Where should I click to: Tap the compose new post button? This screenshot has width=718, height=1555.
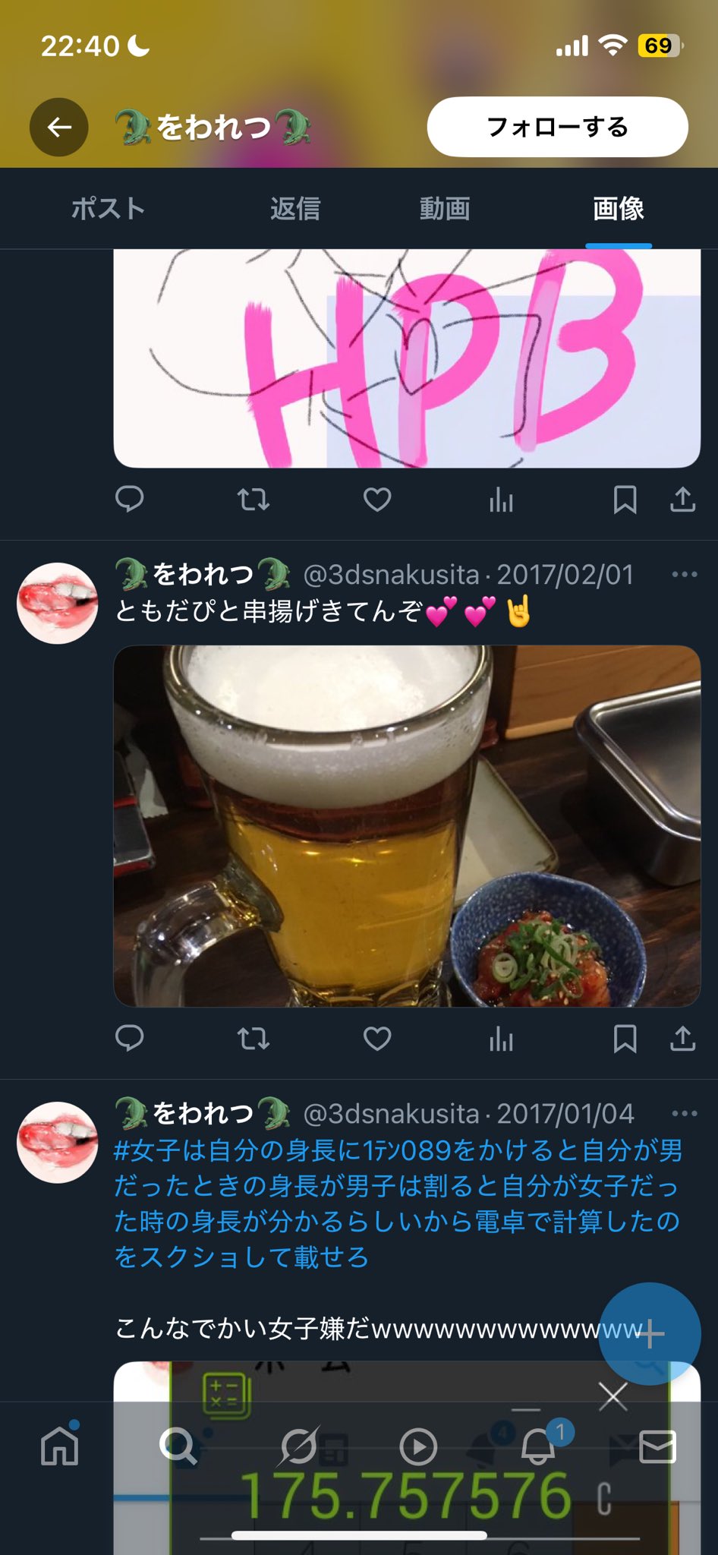[x=649, y=1333]
